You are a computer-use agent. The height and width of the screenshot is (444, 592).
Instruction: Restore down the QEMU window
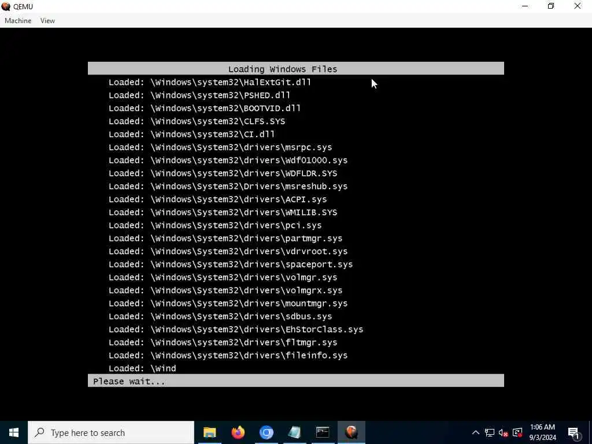click(x=551, y=6)
